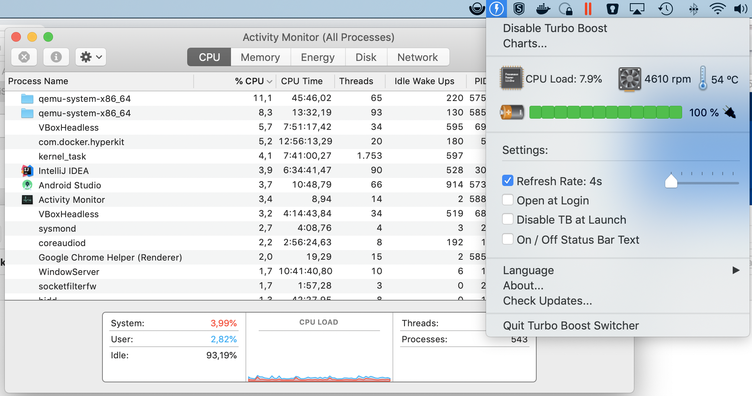The image size is (752, 396).
Task: Click folder icon of first qemu-system-x86_64 row
Action: [x=27, y=99]
